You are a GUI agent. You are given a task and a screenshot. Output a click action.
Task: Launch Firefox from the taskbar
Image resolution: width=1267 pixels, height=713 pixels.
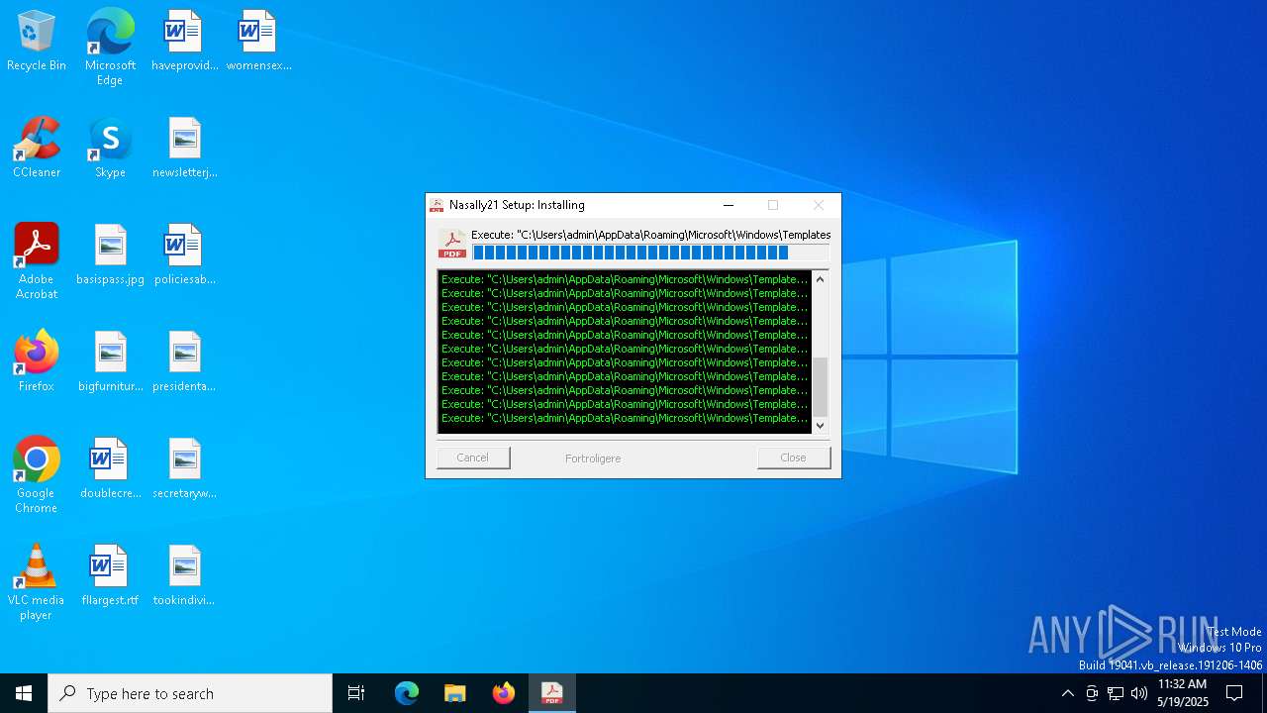(x=504, y=693)
